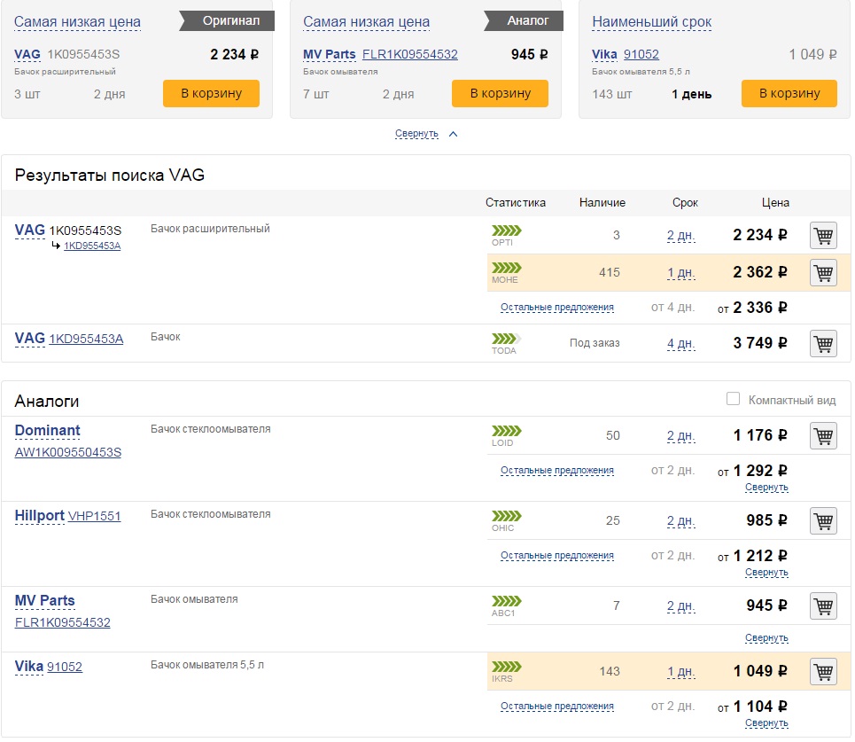Collapse the Vika offers with Свернуть
The image size is (855, 742).
(766, 722)
